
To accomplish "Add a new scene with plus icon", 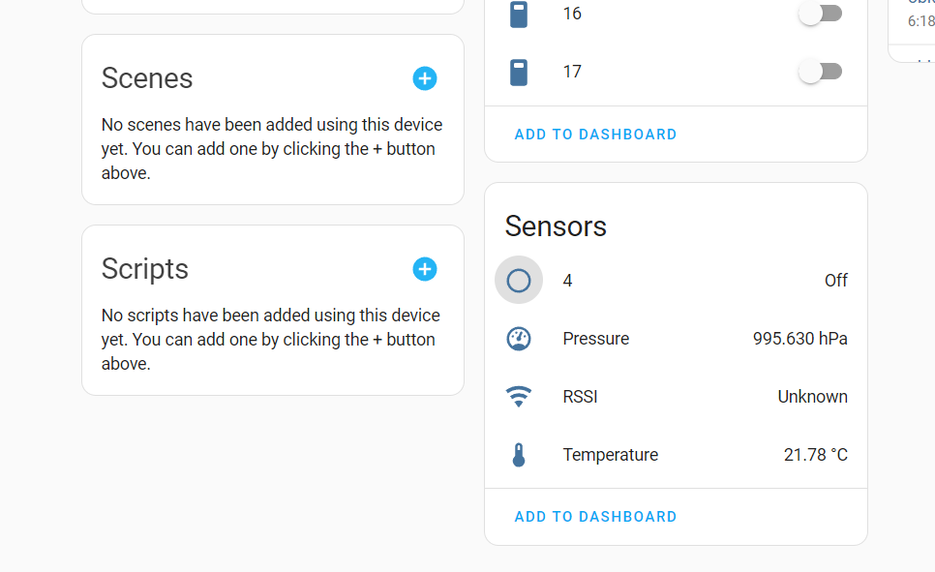I will tap(425, 78).
